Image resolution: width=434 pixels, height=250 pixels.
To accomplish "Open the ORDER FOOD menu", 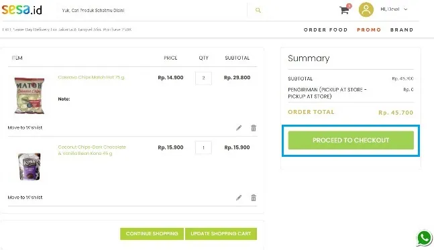I will click(325, 29).
